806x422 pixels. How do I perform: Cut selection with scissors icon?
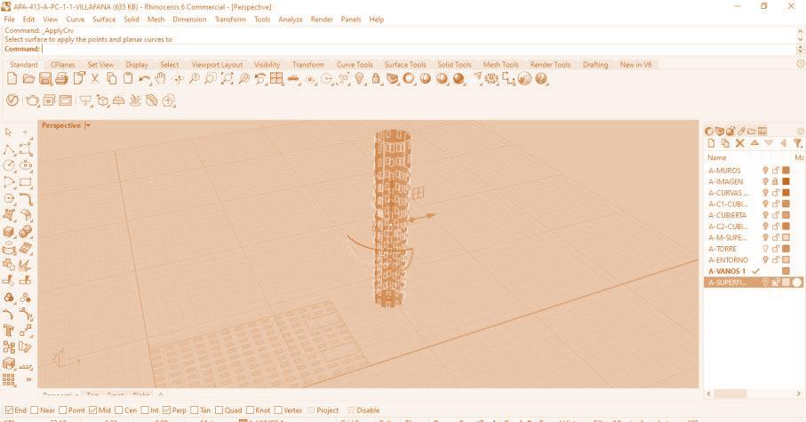[x=94, y=79]
